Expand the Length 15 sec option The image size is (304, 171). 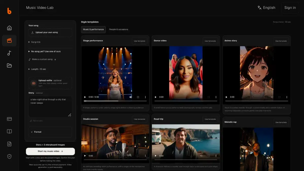(x=37, y=69)
